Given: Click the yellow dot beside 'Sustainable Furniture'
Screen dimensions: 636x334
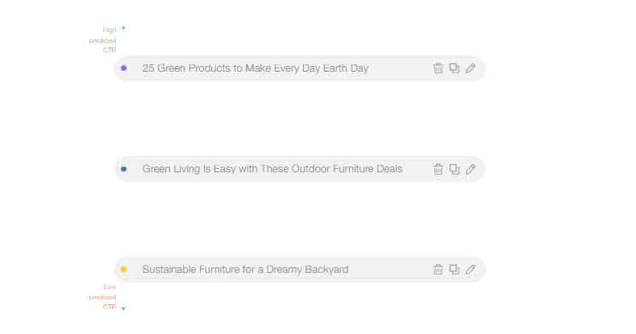Looking at the screenshot, I should pyautogui.click(x=123, y=270).
